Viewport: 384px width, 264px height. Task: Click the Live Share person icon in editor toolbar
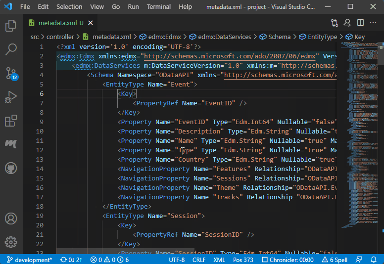coord(347,23)
